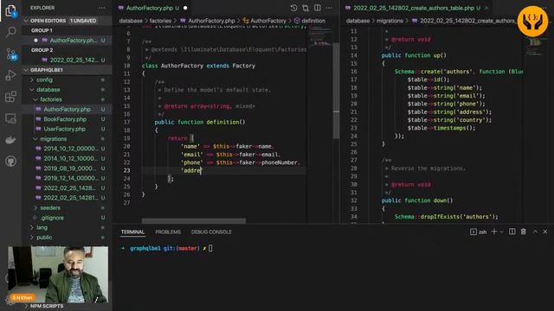Click 'database' breadcrumb in left editor
The image size is (554, 311).
(x=131, y=21)
